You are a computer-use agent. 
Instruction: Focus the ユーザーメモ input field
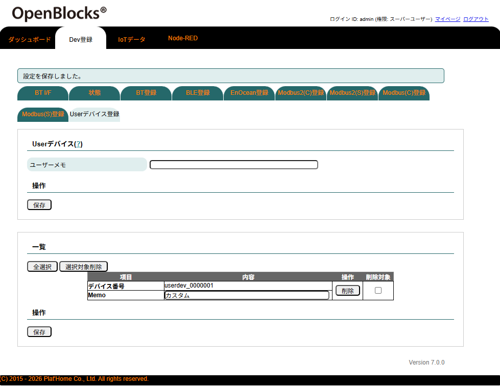tap(234, 165)
